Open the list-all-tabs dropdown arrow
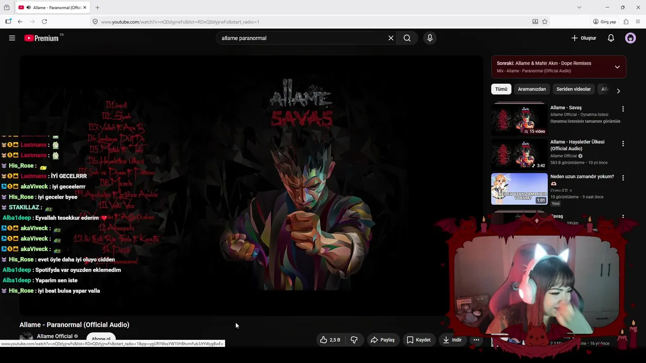This screenshot has height=363, width=646. click(x=579, y=8)
